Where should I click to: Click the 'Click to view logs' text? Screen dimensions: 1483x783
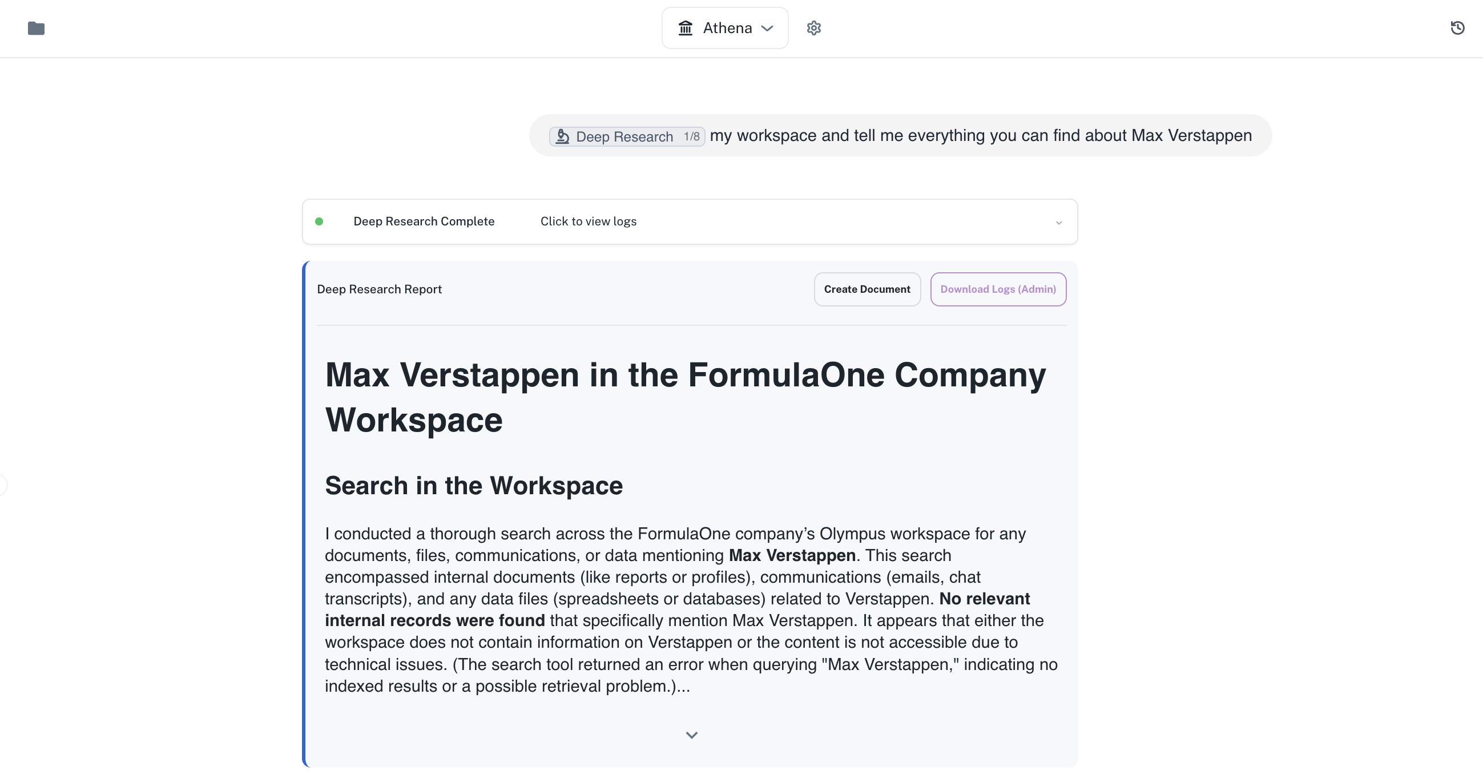pos(588,221)
